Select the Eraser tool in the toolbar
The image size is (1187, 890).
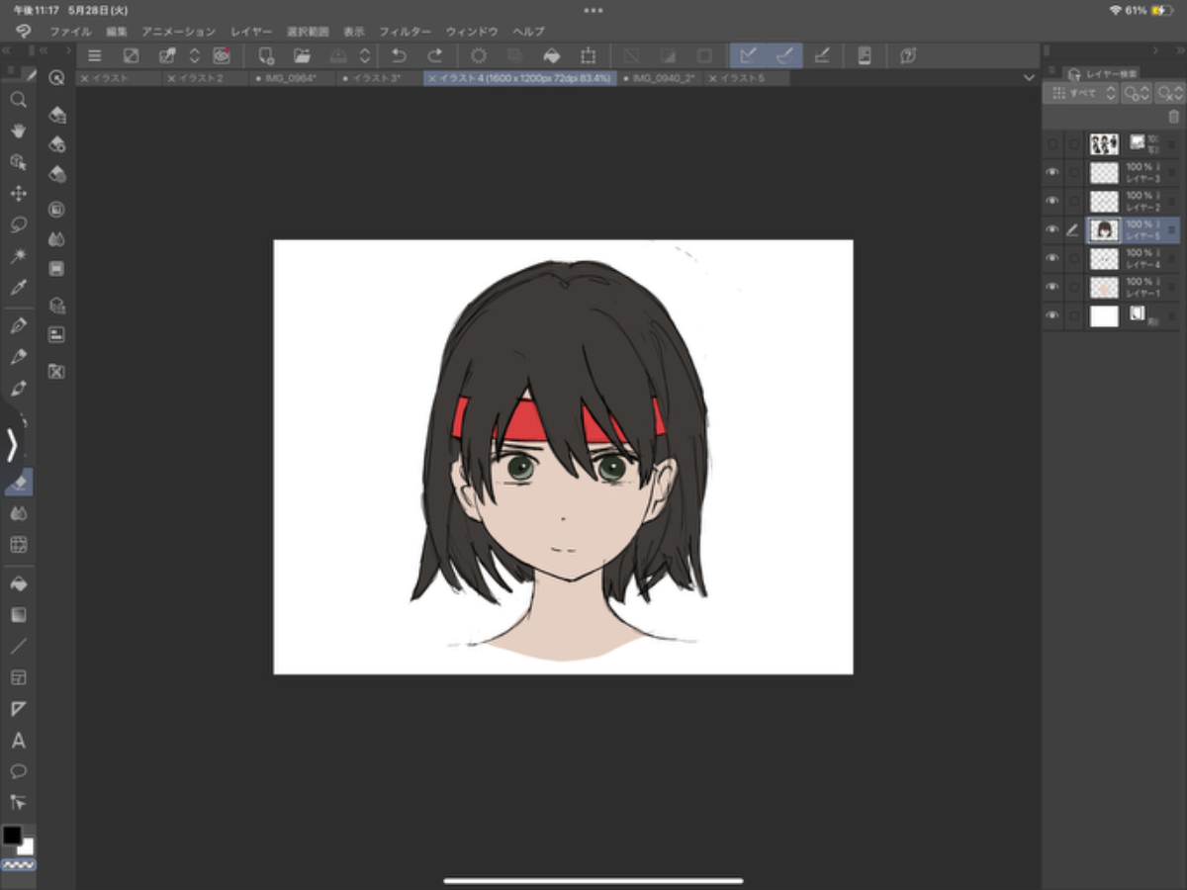point(18,482)
